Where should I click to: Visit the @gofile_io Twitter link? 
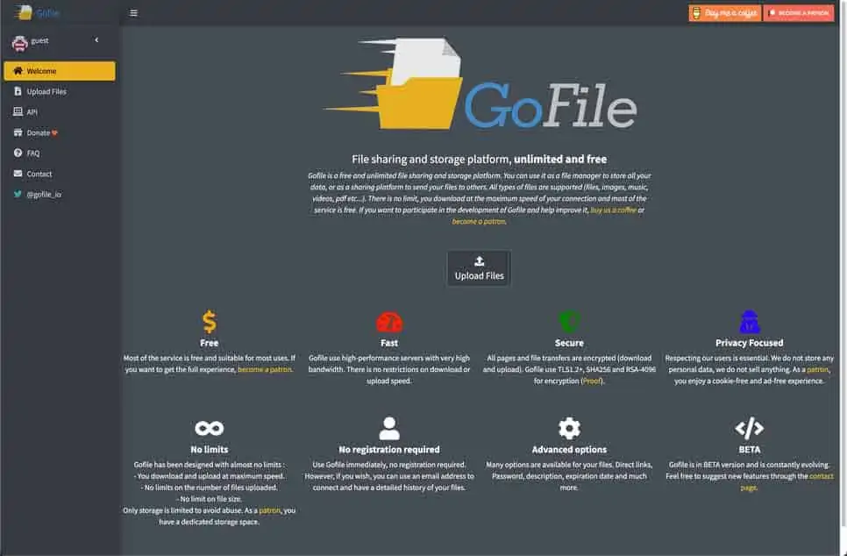coord(43,195)
